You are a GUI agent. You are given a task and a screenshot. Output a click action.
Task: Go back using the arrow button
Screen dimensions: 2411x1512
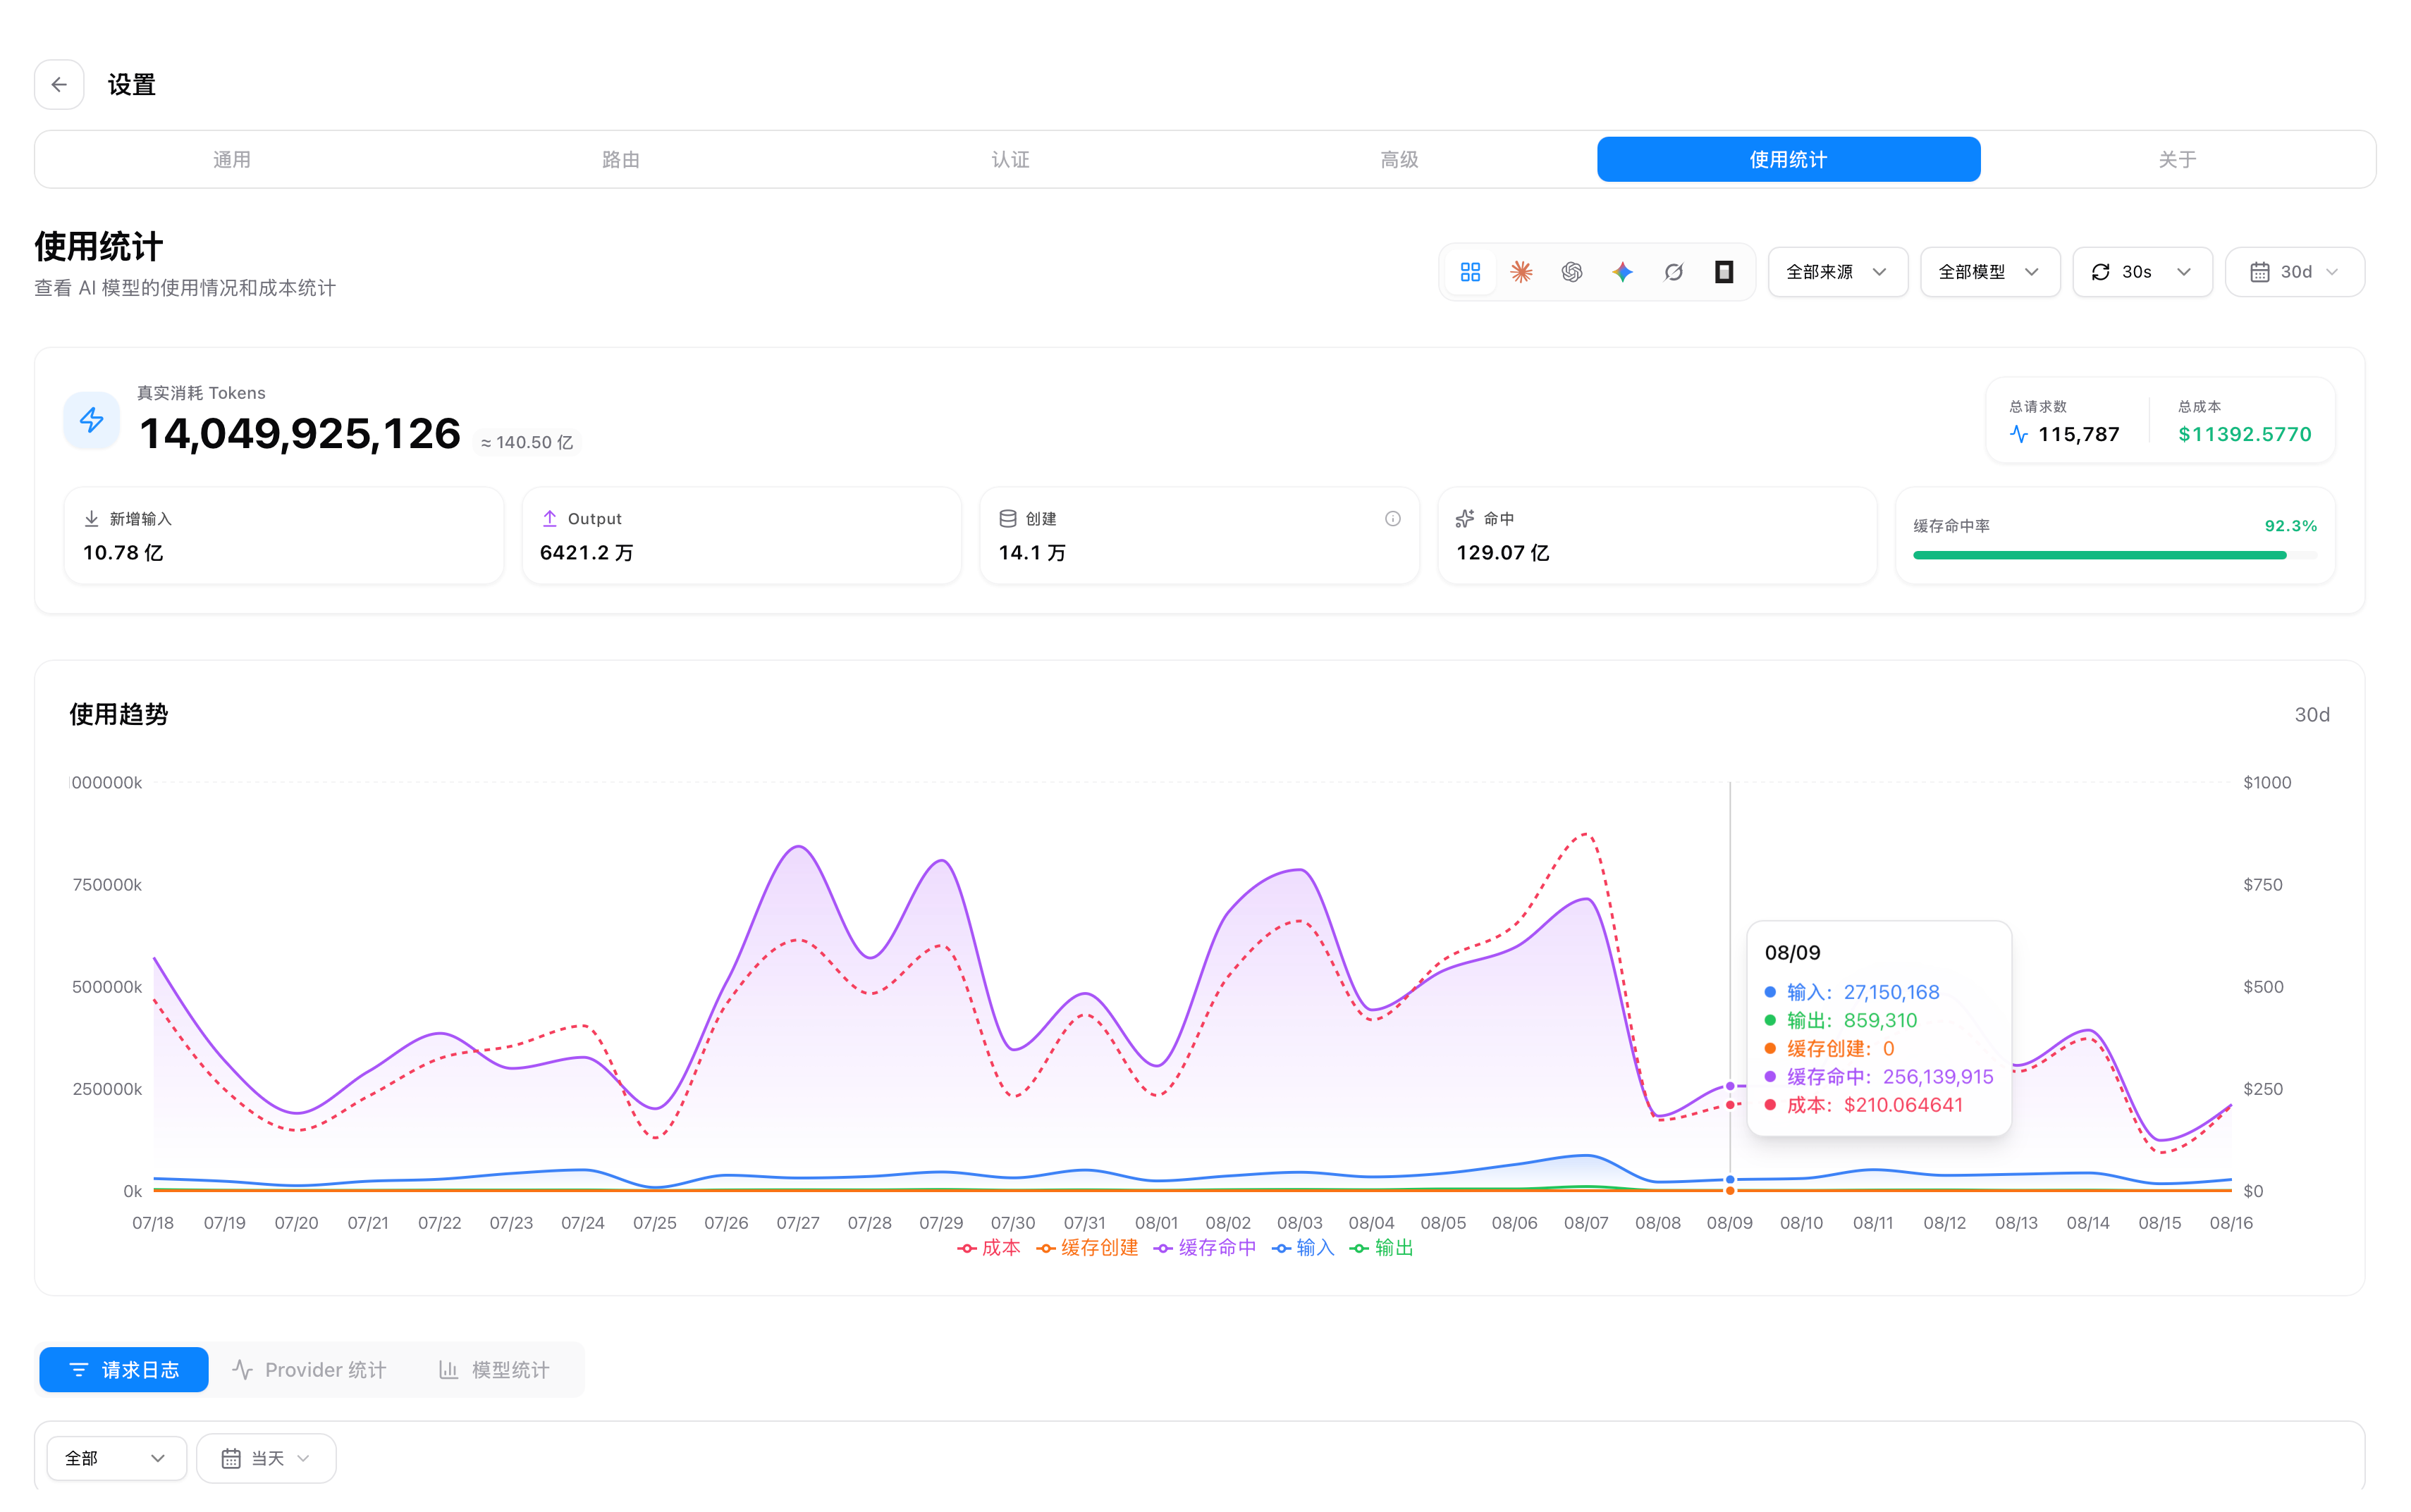[59, 85]
